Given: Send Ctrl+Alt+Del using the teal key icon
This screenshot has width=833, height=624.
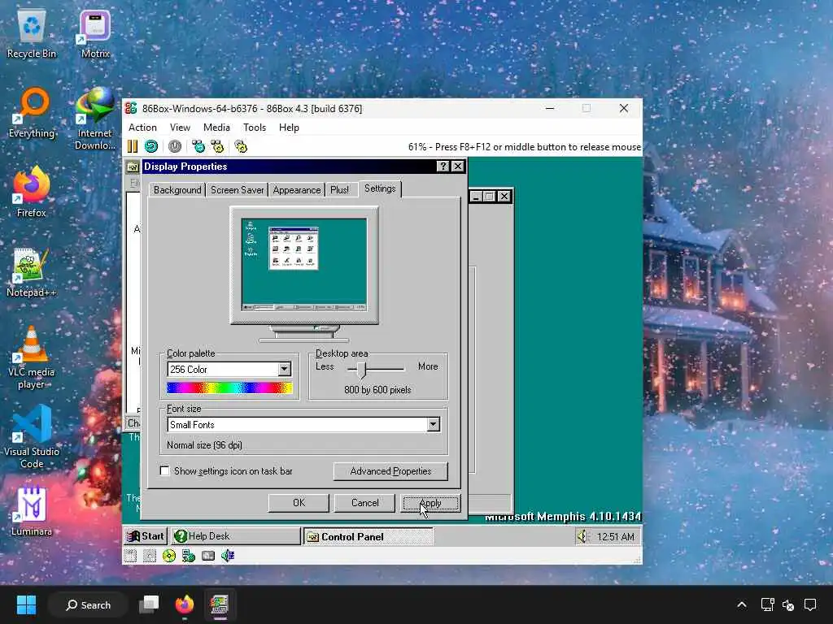Looking at the screenshot, I should pos(198,146).
